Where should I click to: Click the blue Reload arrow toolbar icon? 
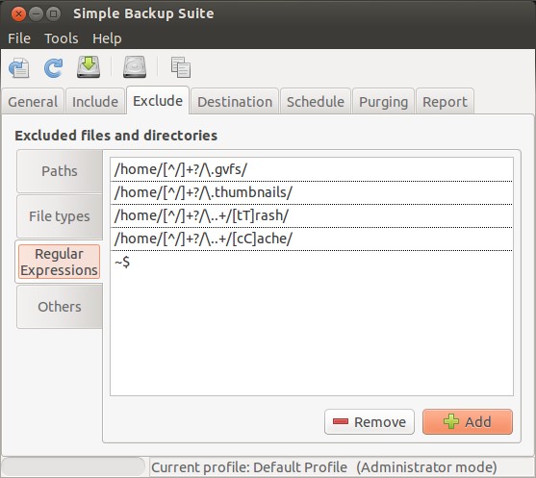click(53, 67)
